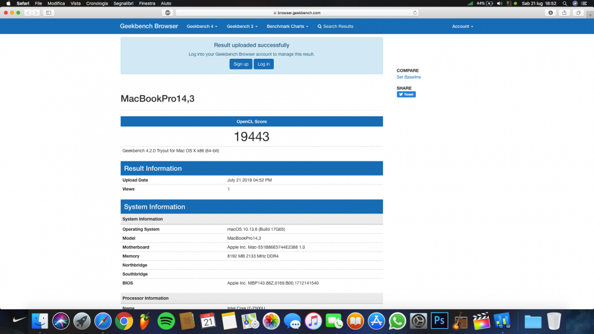Launch Siri from the Dock

click(61, 321)
